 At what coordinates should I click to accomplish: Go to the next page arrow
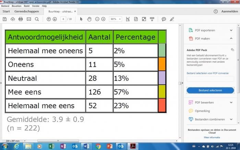[54, 19]
